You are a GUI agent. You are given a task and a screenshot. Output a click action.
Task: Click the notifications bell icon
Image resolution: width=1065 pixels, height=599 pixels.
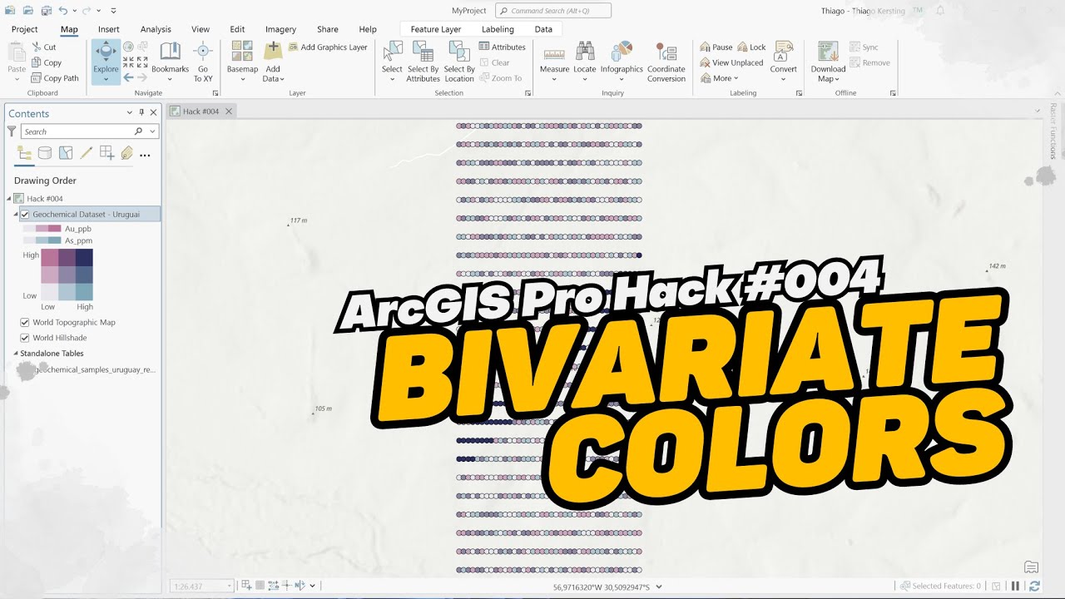point(940,10)
